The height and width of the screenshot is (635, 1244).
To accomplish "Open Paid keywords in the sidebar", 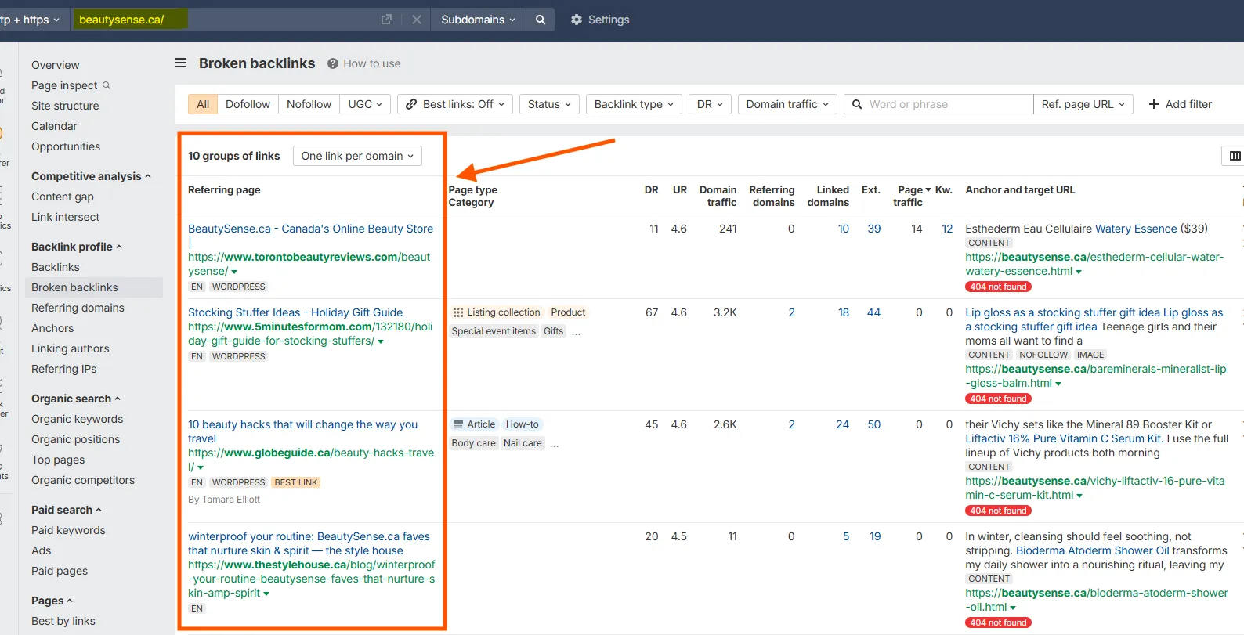I will (68, 530).
